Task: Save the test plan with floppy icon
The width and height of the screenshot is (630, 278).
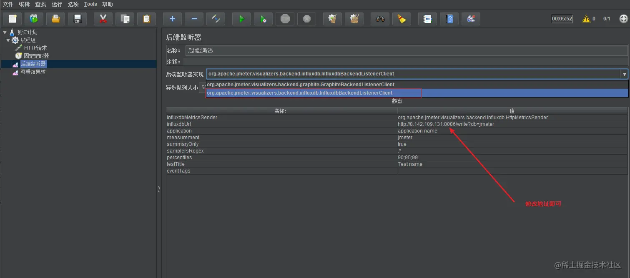Action: click(78, 19)
